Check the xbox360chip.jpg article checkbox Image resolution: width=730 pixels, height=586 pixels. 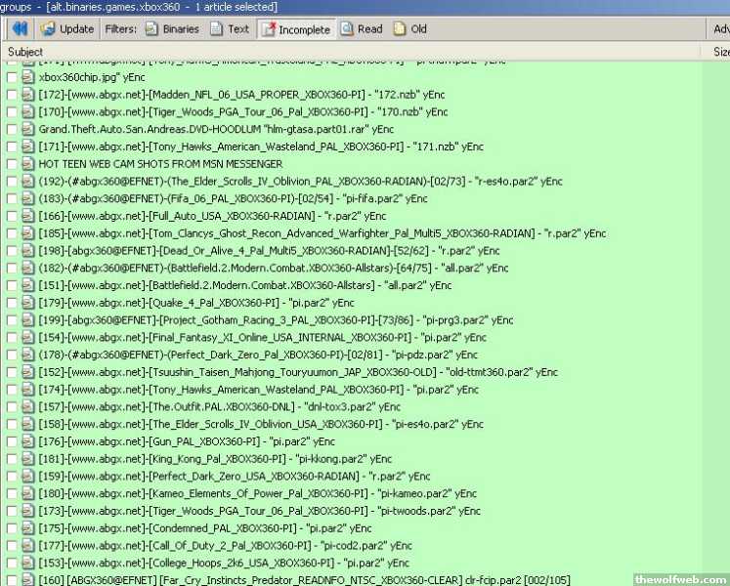tap(12, 76)
